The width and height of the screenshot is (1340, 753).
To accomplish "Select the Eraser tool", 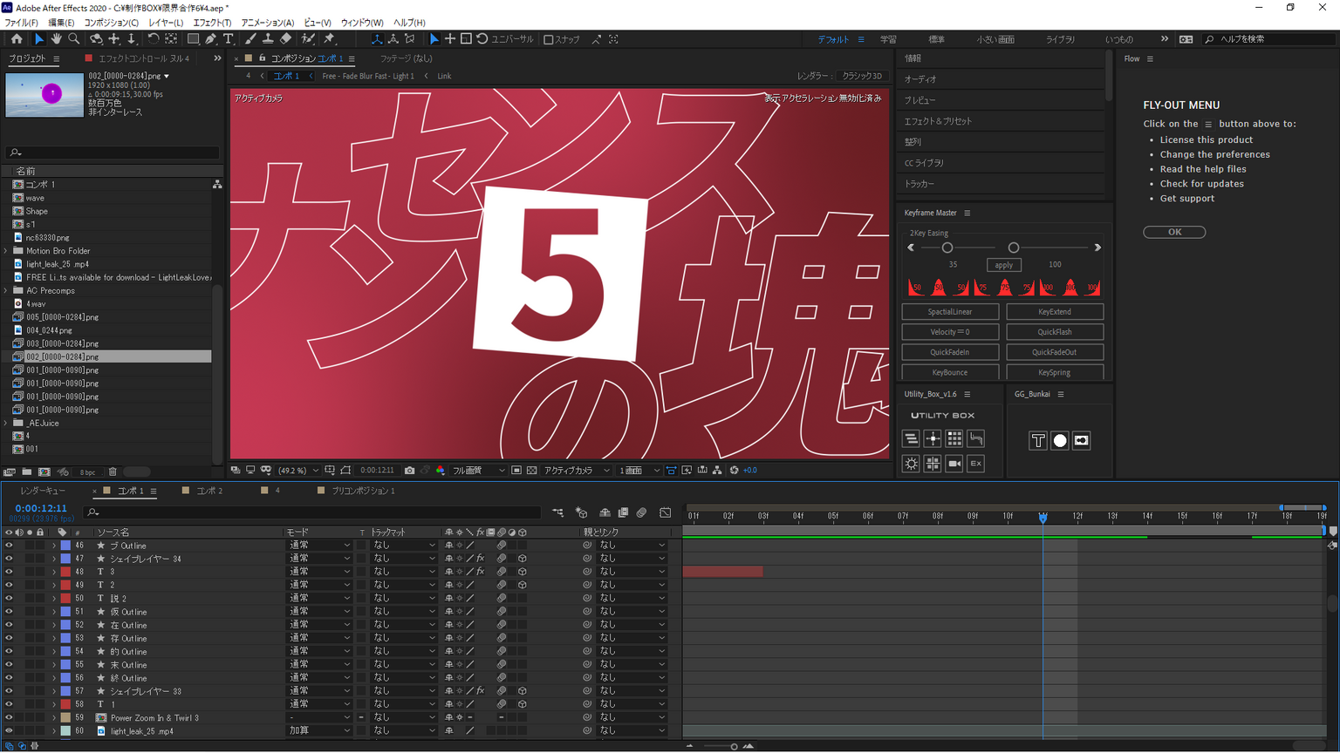I will (x=285, y=39).
